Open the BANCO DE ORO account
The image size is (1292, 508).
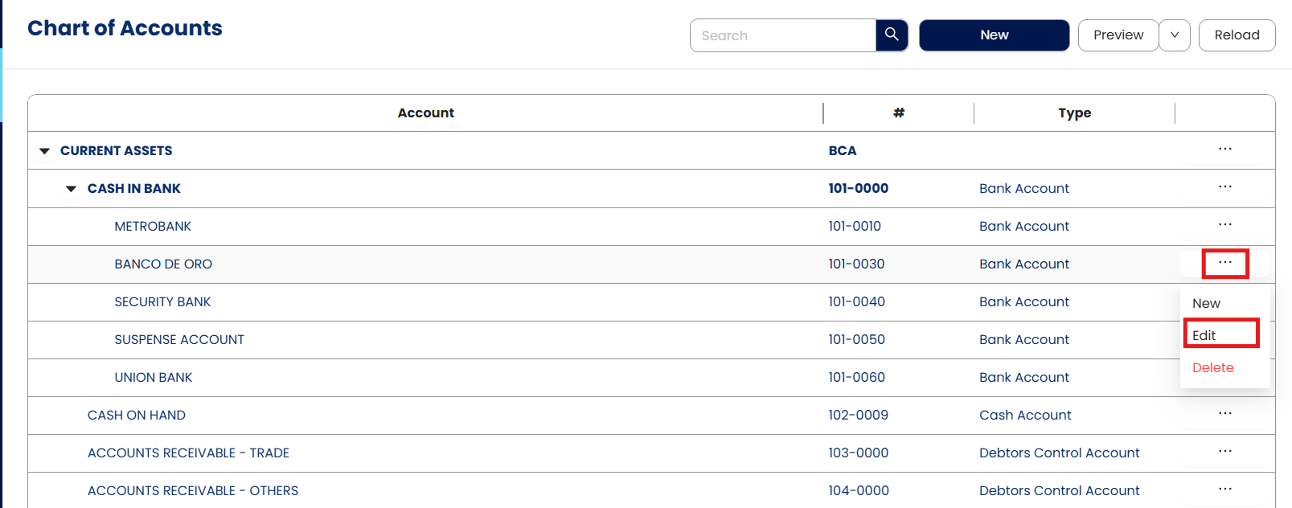[163, 264]
